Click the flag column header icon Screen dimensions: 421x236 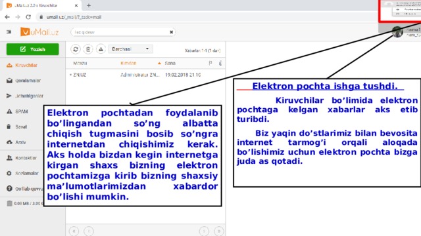click(210, 63)
